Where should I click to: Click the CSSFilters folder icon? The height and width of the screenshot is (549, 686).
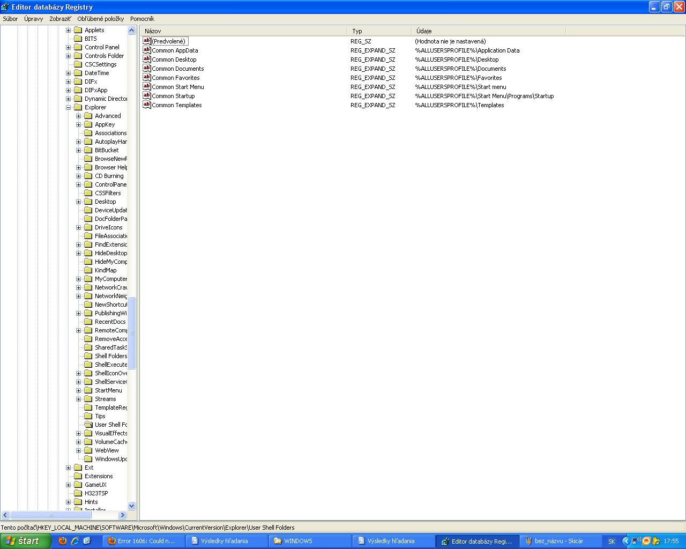(88, 193)
